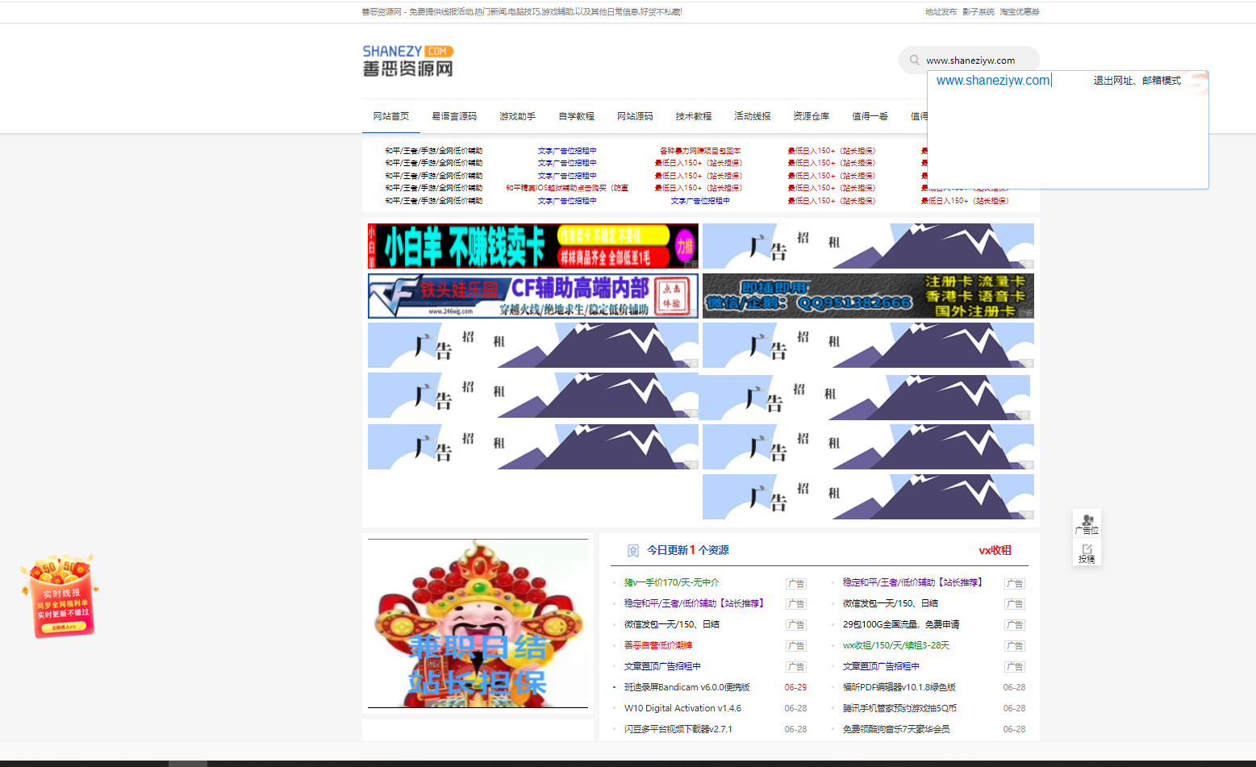Open 班迪录屏Bandicam v6.0.0便携版 article
This screenshot has height=767, width=1256.
point(687,687)
